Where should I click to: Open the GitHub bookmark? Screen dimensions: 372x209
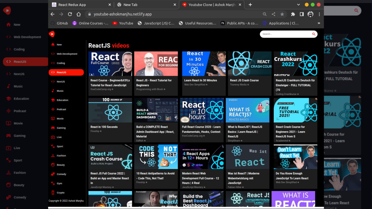pyautogui.click(x=59, y=23)
